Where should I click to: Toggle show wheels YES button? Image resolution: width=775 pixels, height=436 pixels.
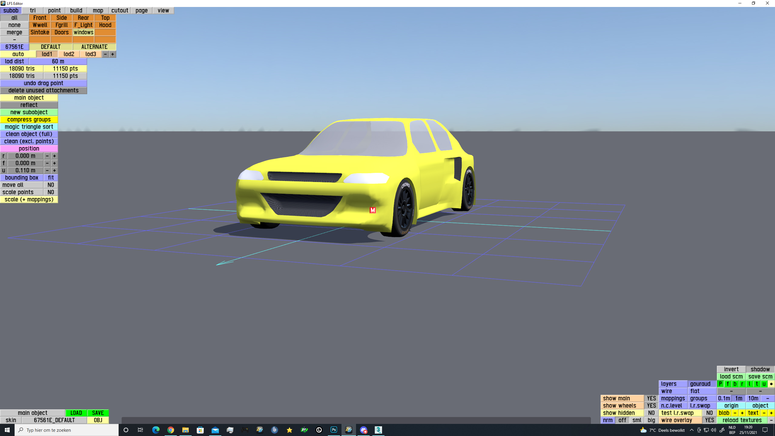click(651, 406)
